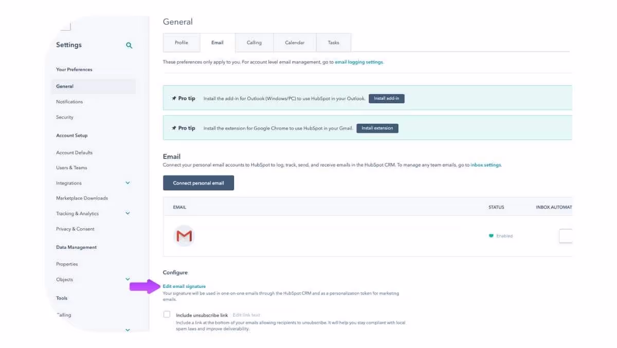This screenshot has width=617, height=348.
Task: Click the Enabled status shield icon
Action: pyautogui.click(x=491, y=236)
